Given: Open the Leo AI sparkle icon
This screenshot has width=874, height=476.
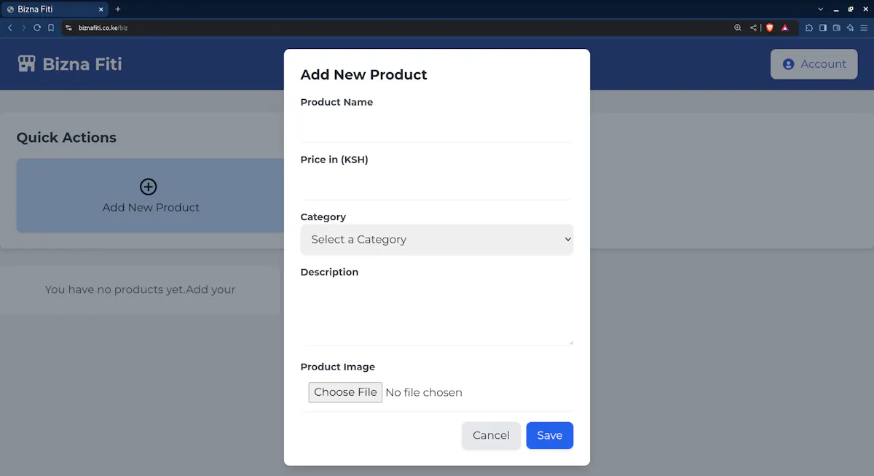Looking at the screenshot, I should 850,28.
